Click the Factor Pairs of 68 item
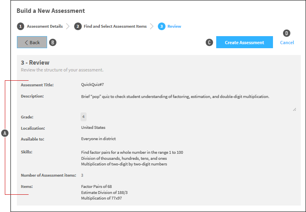Screen dimensions: 306x212 click(x=96, y=186)
